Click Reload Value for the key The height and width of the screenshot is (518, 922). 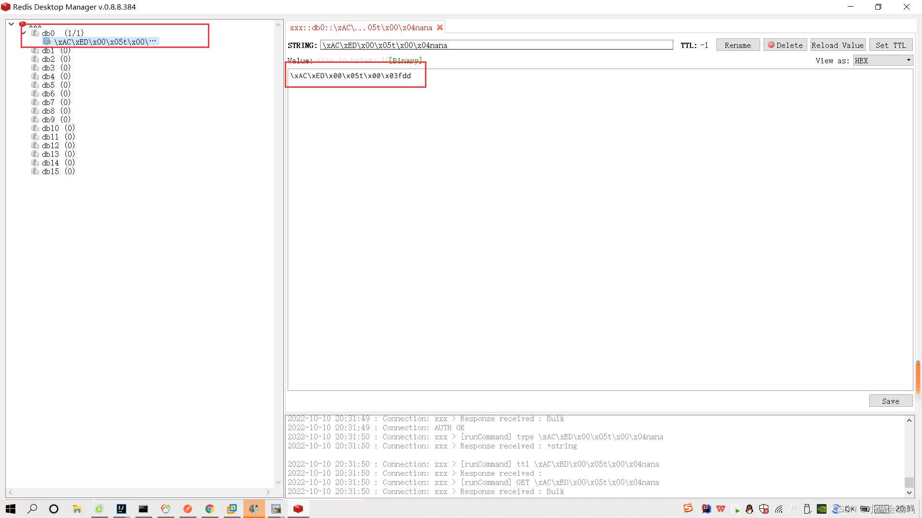pos(837,45)
